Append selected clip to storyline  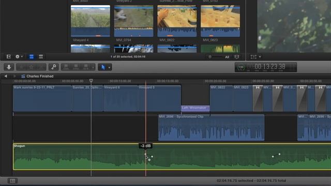coord(86,67)
